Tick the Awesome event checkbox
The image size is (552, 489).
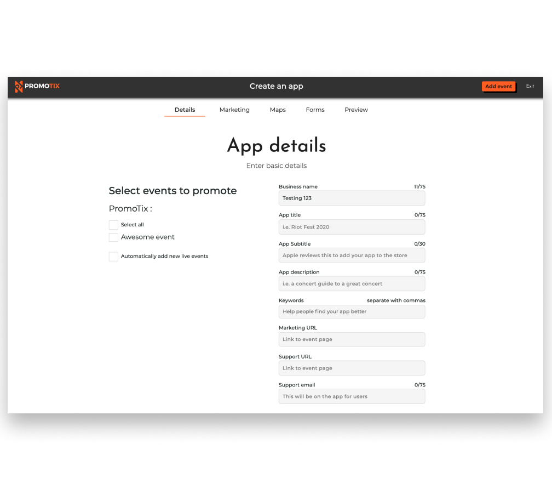(113, 237)
